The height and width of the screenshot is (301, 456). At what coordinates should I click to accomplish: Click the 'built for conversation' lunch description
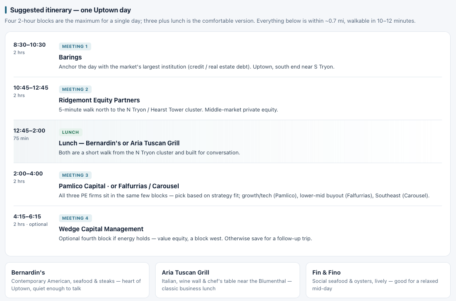(x=149, y=152)
